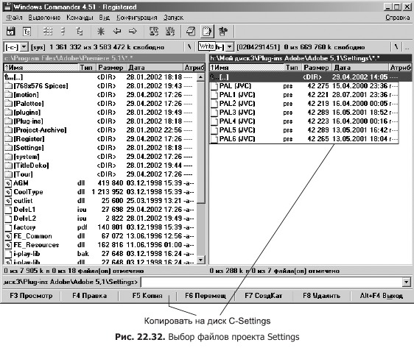Open the left drive [-c-] dropdown
The height and width of the screenshot is (348, 414).
(x=24, y=47)
